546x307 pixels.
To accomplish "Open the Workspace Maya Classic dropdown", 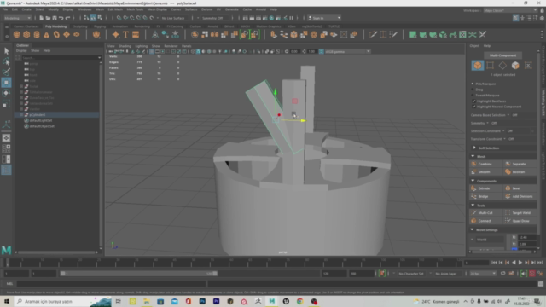I will (x=510, y=10).
